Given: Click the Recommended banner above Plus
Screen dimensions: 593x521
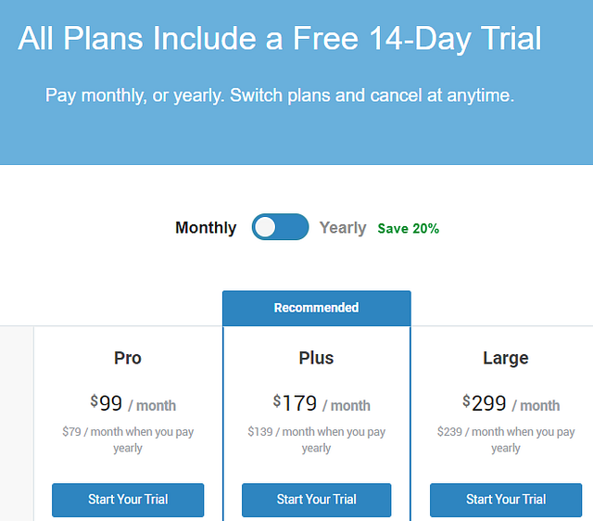Looking at the screenshot, I should pos(316,308).
